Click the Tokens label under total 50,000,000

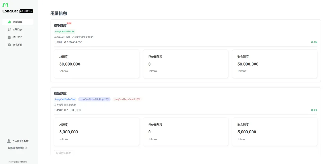(63, 71)
